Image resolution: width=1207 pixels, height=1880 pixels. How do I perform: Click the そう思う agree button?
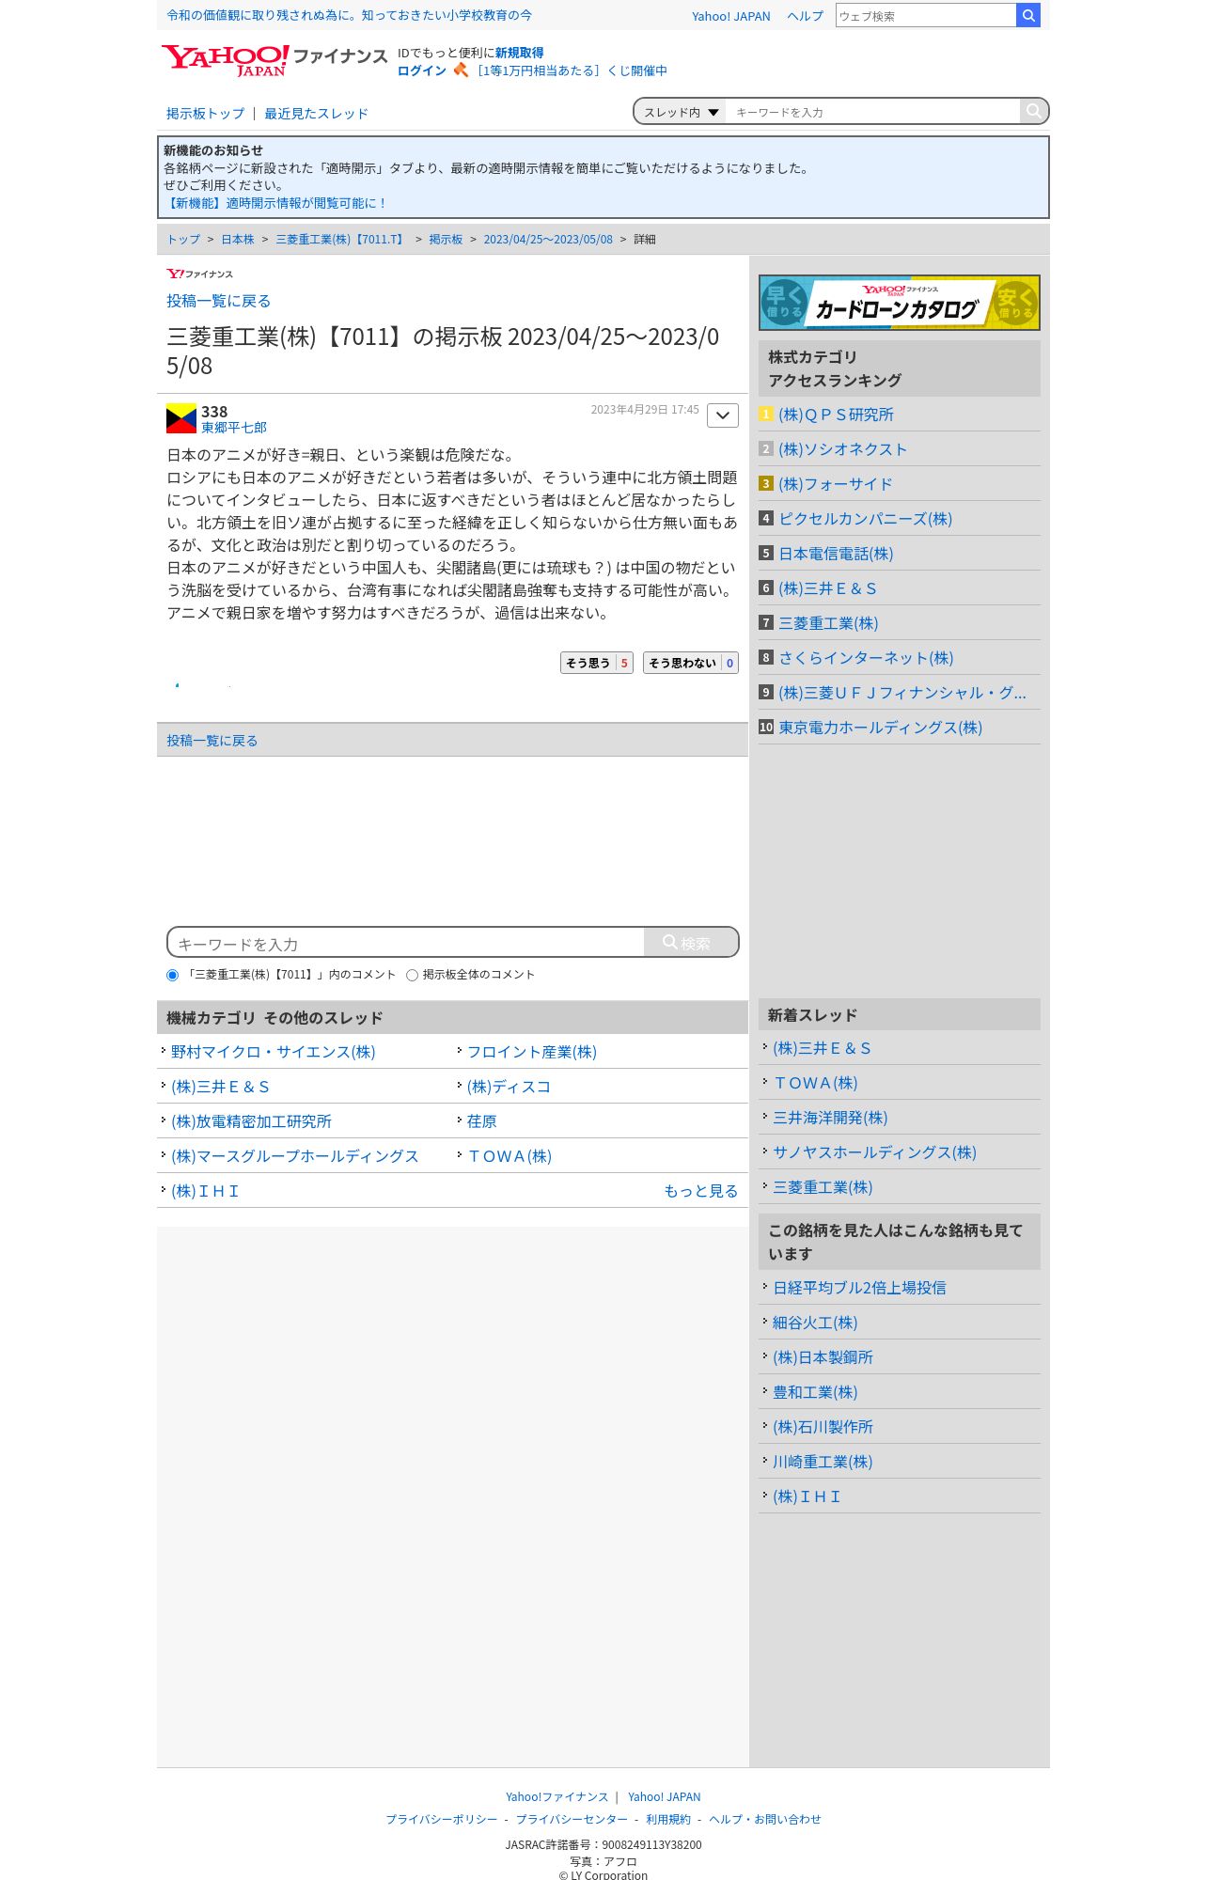pos(597,663)
